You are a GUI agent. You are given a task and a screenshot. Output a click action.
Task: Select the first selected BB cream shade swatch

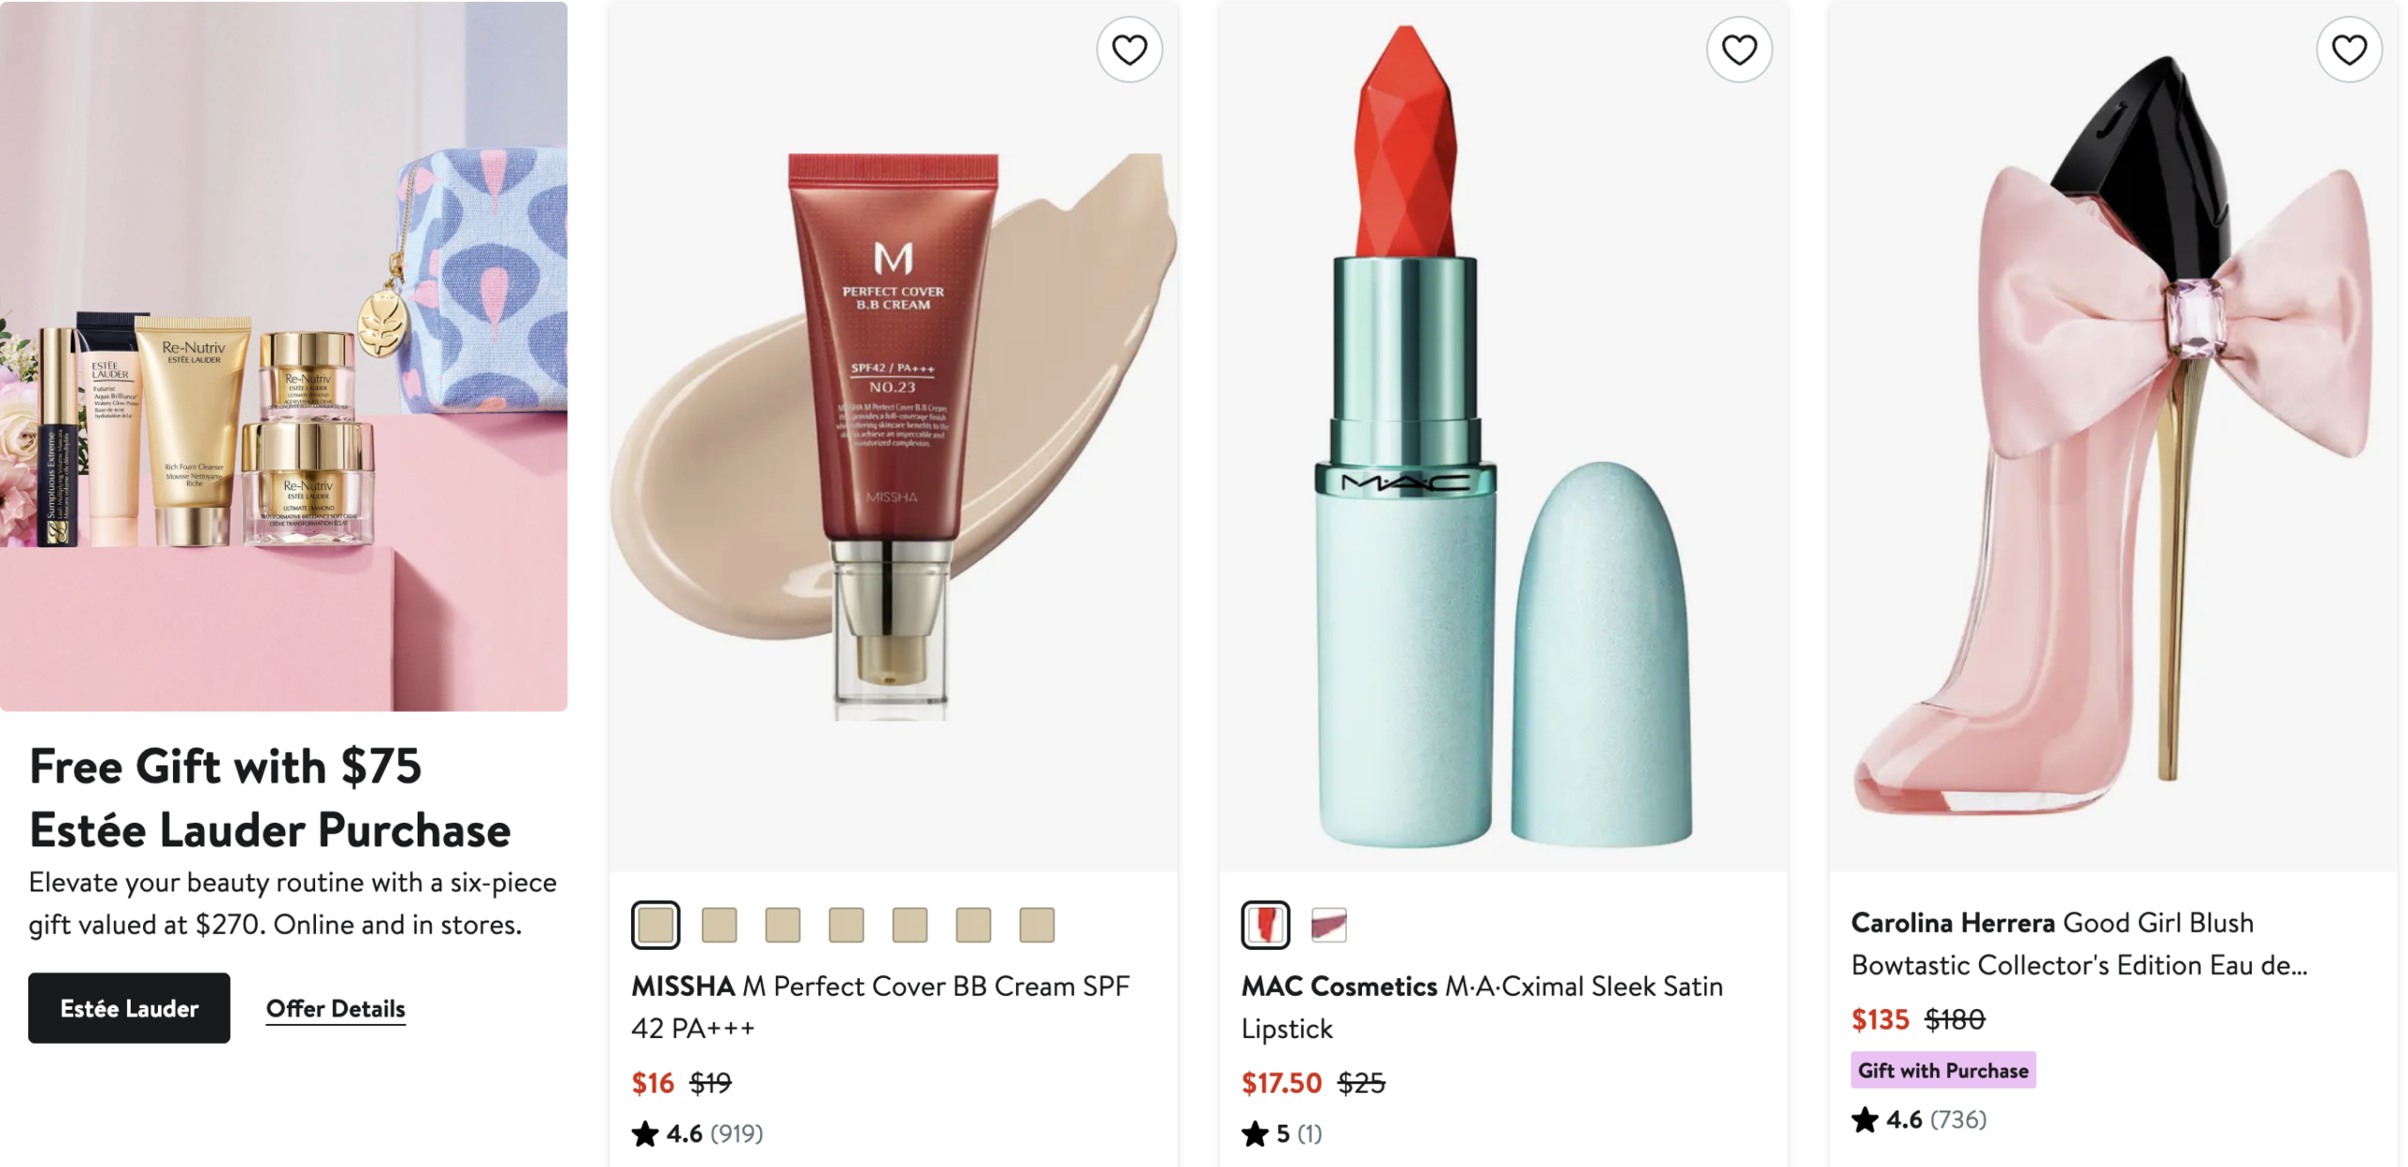tap(655, 924)
